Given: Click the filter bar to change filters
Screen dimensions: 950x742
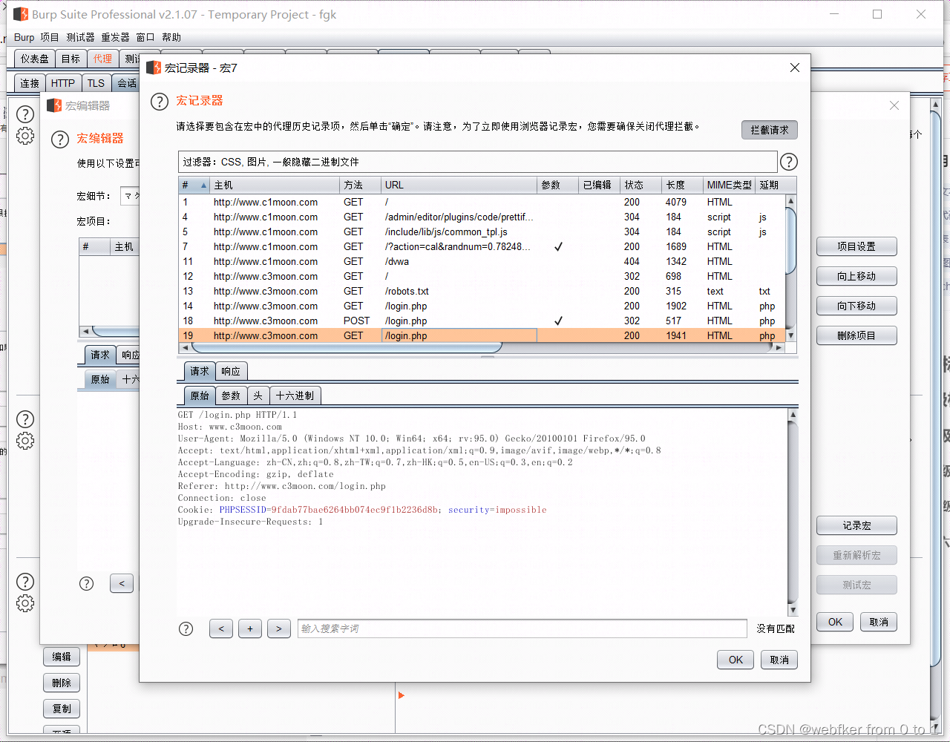Looking at the screenshot, I should click(x=478, y=162).
